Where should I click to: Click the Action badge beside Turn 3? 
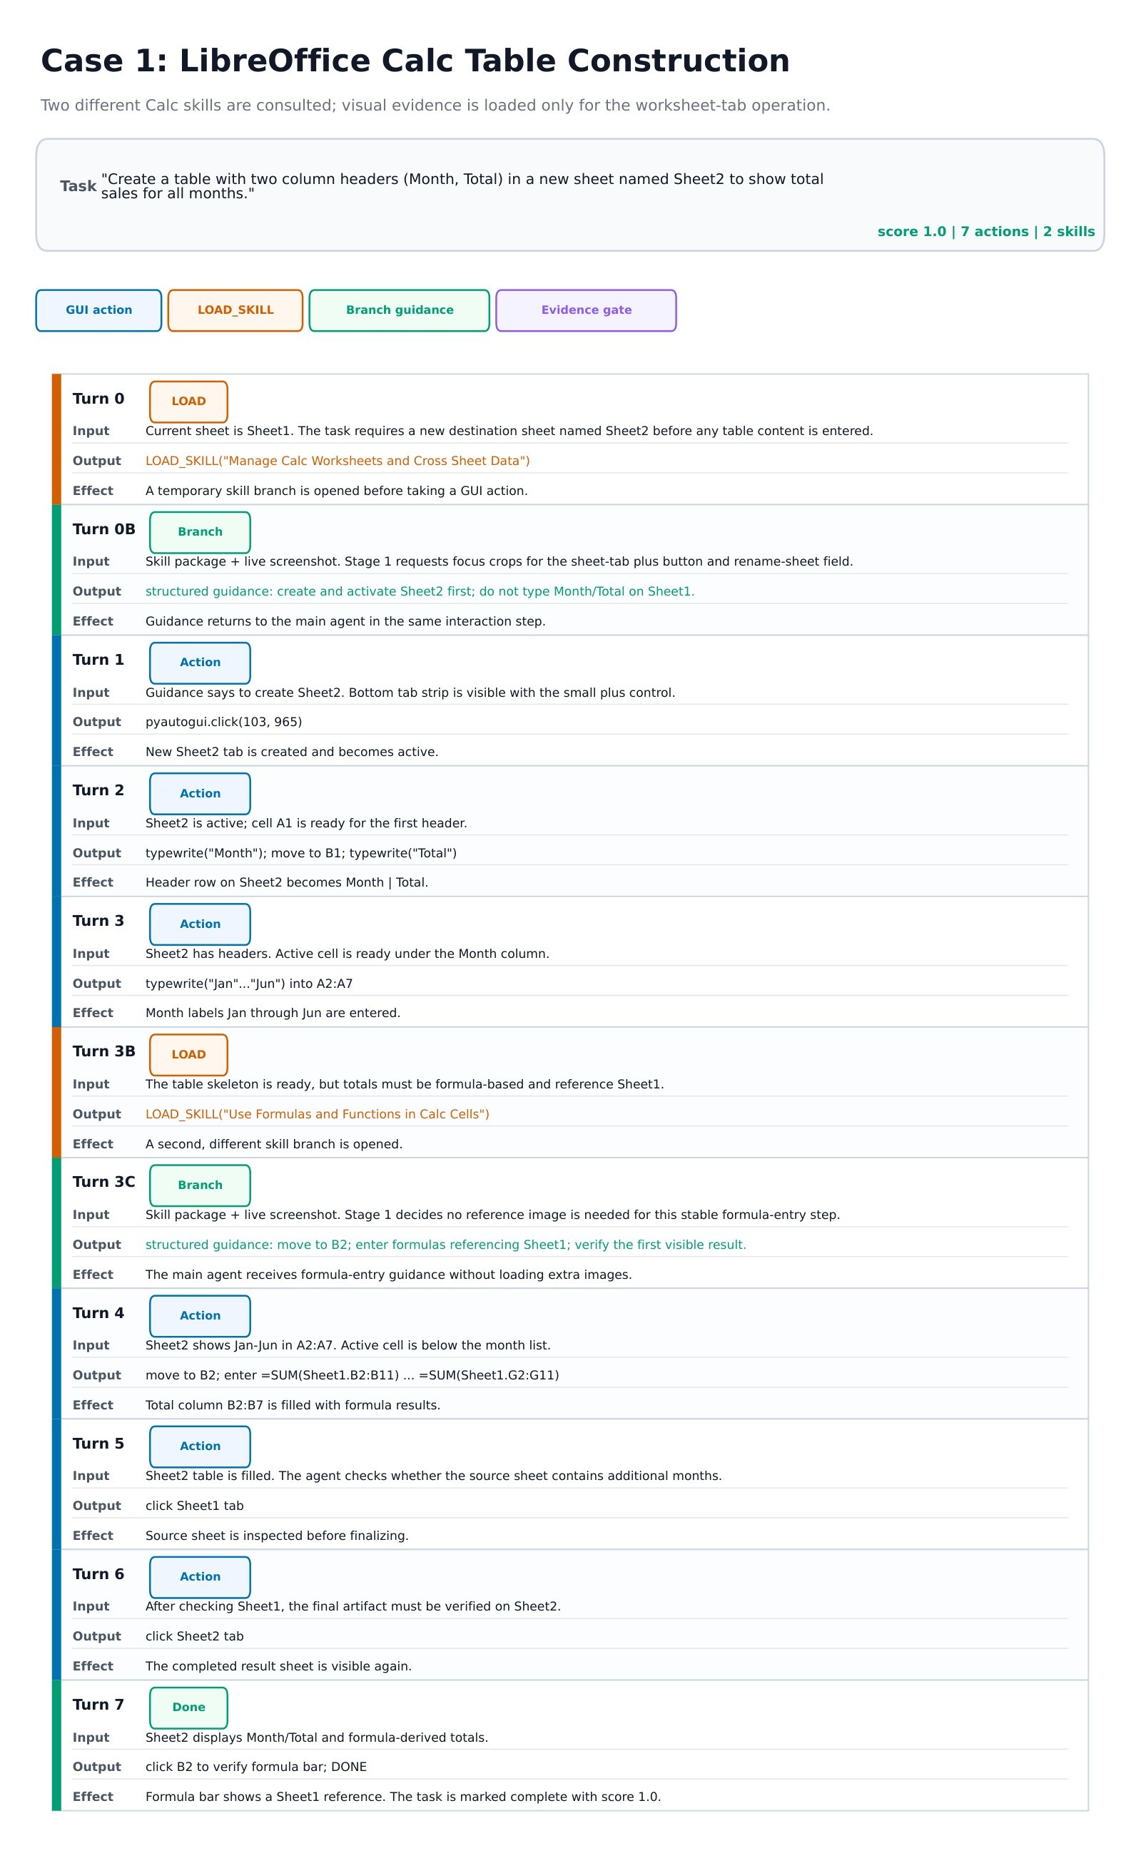coord(201,924)
